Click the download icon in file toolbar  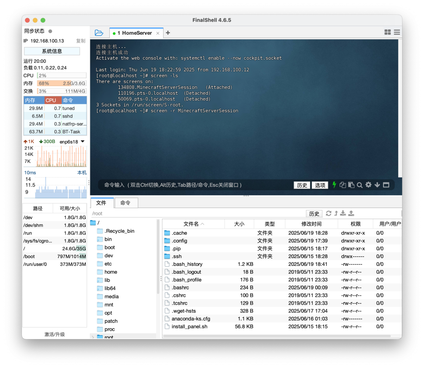point(344,213)
